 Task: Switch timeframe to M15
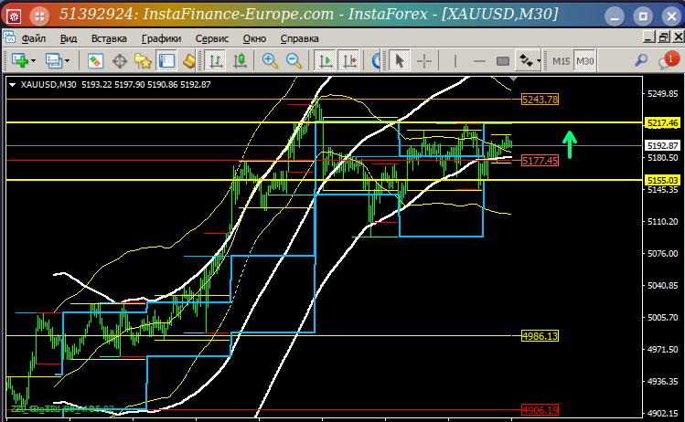point(561,61)
